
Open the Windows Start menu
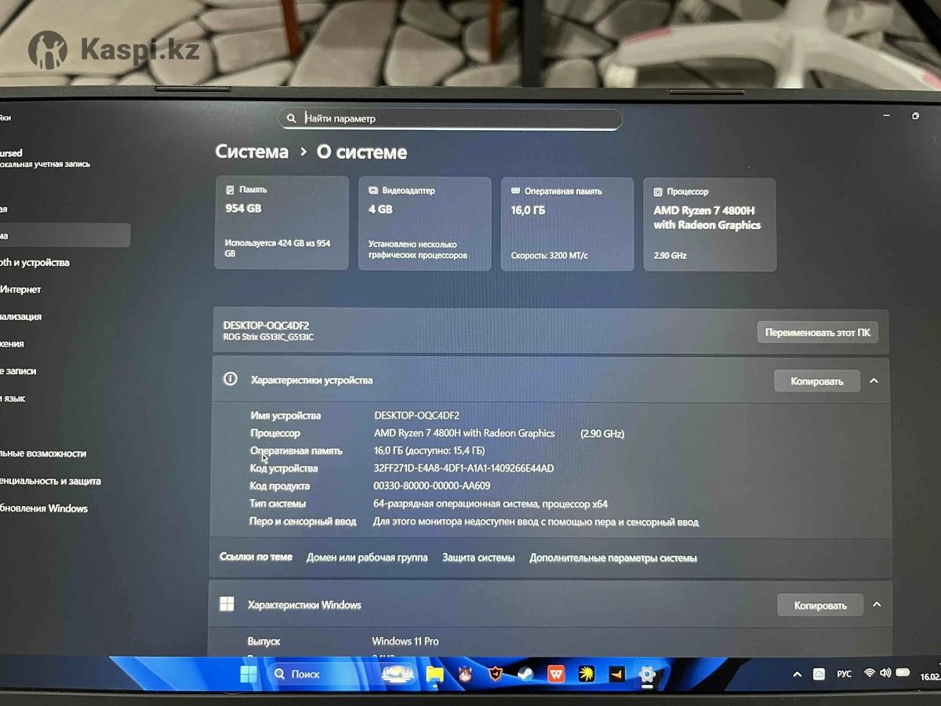249,675
